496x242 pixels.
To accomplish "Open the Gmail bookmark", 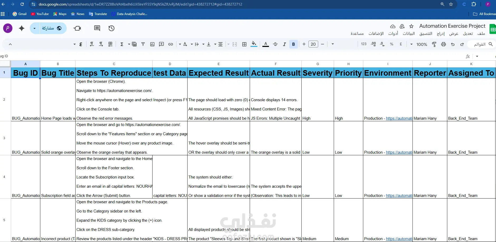I will 20,14.
